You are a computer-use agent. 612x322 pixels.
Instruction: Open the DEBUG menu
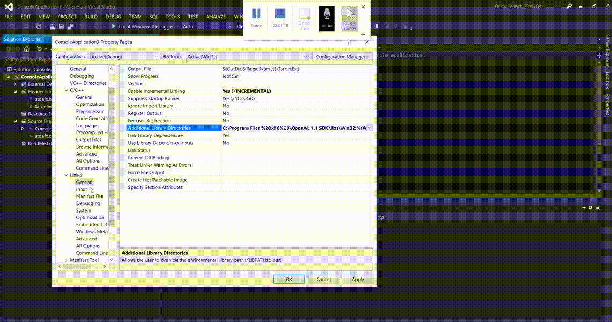113,17
